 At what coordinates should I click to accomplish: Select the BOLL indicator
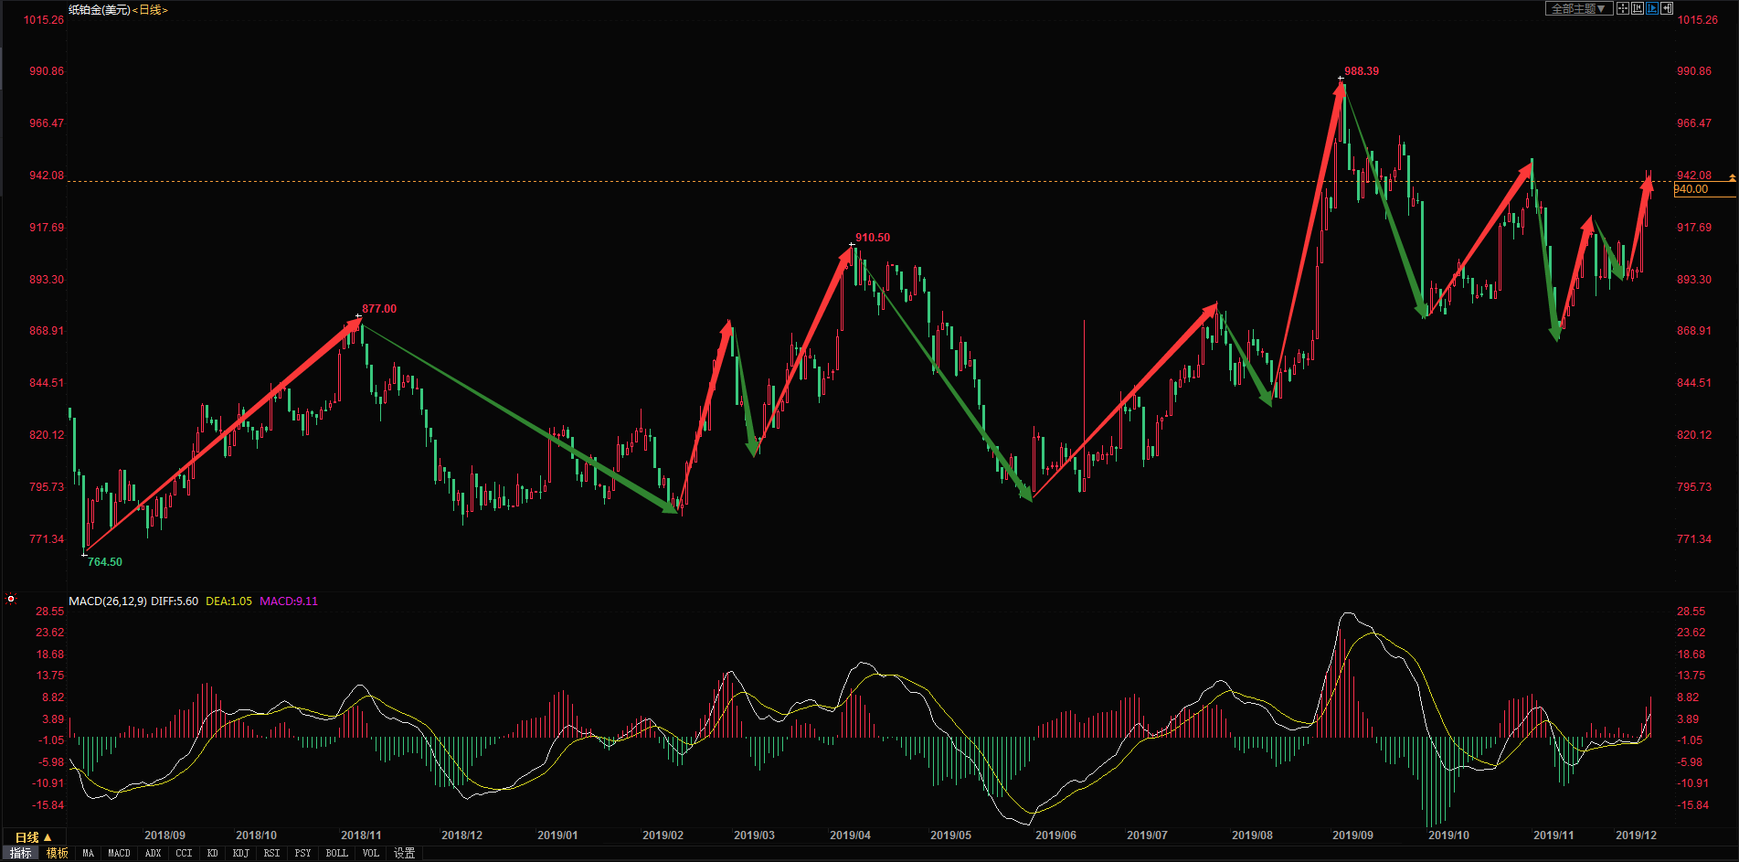(337, 853)
